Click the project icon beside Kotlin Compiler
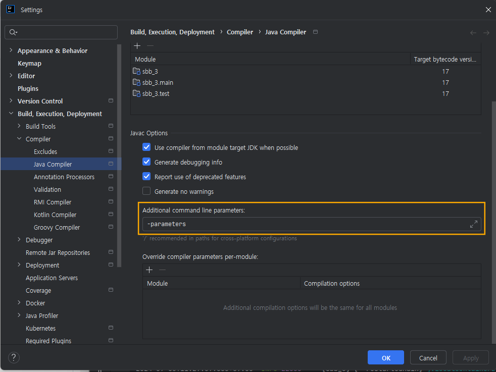Image resolution: width=496 pixels, height=372 pixels. point(111,215)
